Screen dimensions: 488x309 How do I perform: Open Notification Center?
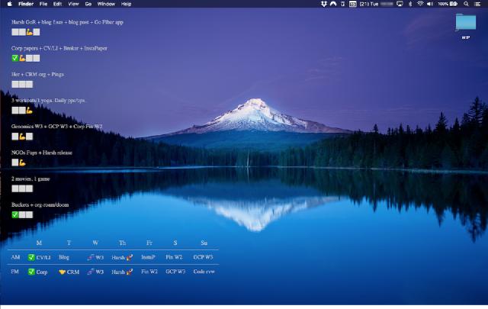coord(477,4)
